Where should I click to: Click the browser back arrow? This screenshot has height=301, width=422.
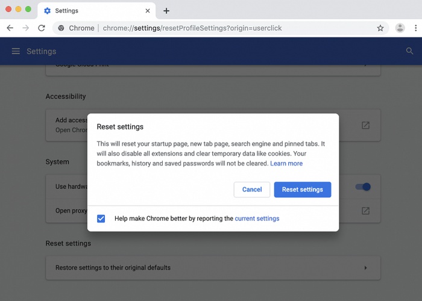point(10,28)
